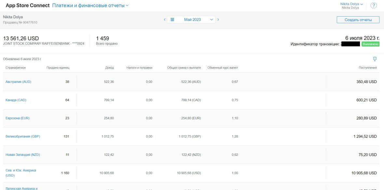This screenshot has height=190, width=384.
Task: Click the 254,80 (EUR) payout amount
Action: (191, 118)
